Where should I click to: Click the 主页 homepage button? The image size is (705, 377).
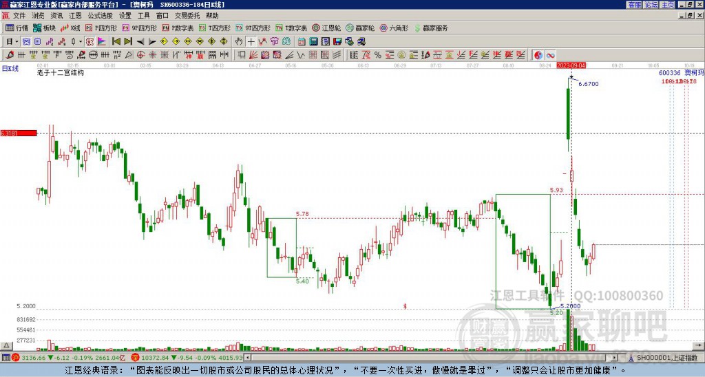tap(668, 5)
